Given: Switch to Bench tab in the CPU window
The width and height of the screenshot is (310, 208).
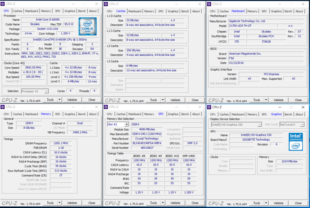Looking at the screenshot, I should 82,11.
